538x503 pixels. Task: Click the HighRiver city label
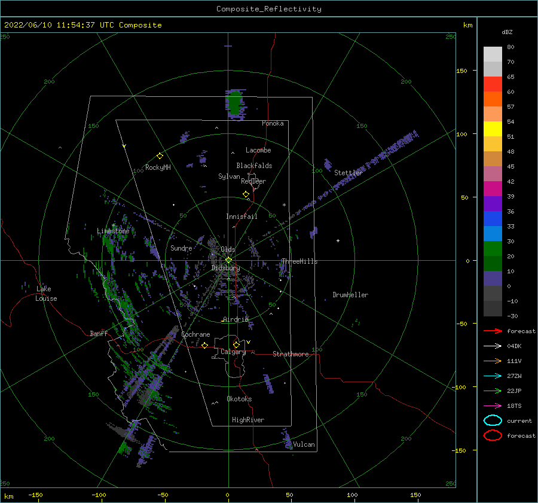(x=248, y=420)
